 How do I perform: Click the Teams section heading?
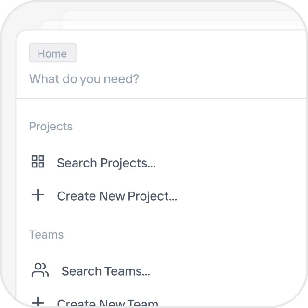pyautogui.click(x=46, y=235)
